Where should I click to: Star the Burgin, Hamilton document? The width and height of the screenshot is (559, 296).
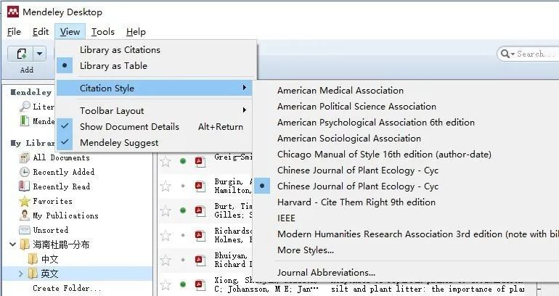(x=166, y=186)
